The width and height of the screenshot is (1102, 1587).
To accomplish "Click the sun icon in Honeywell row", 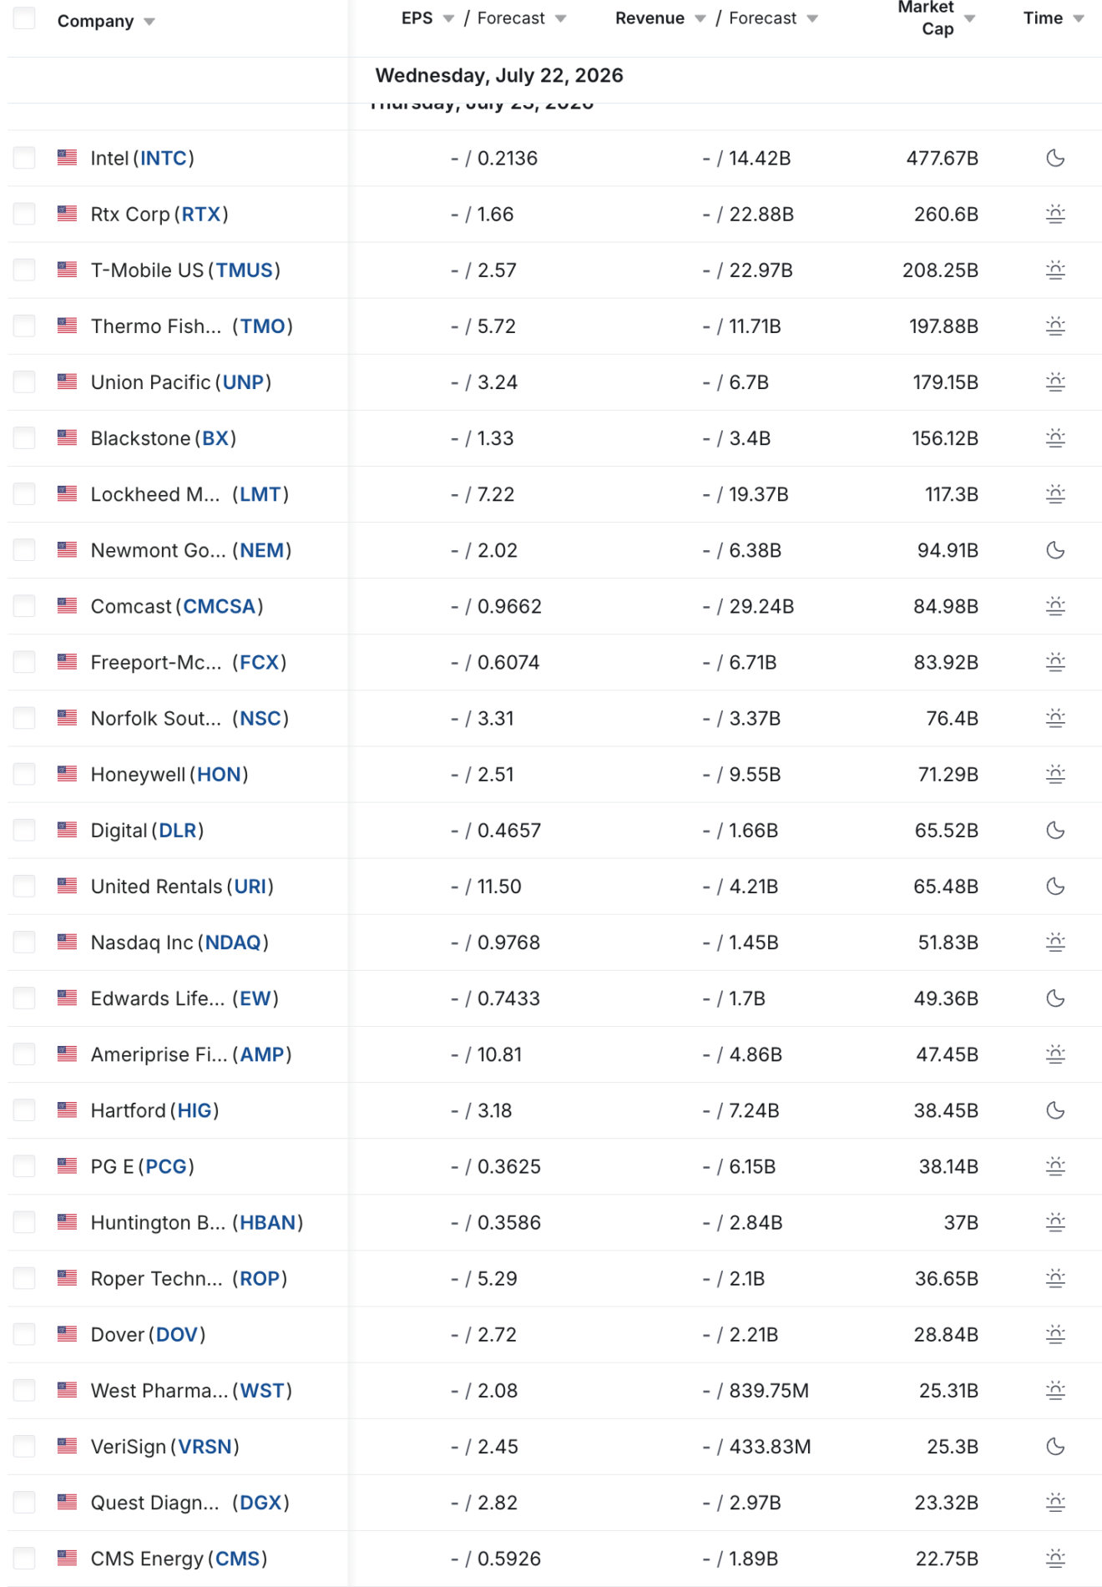I will (1055, 774).
